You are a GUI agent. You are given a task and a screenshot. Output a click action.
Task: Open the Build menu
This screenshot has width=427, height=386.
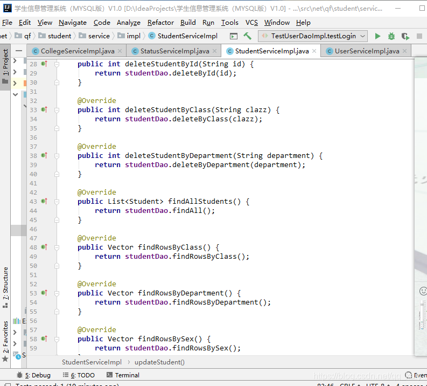pos(188,22)
